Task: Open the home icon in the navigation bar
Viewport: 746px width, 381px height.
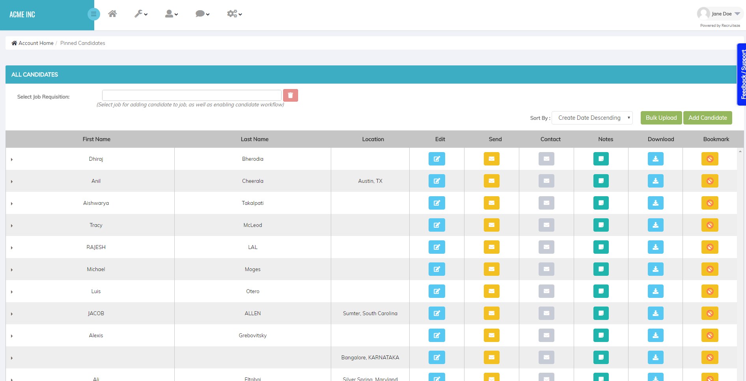Action: pyautogui.click(x=112, y=13)
